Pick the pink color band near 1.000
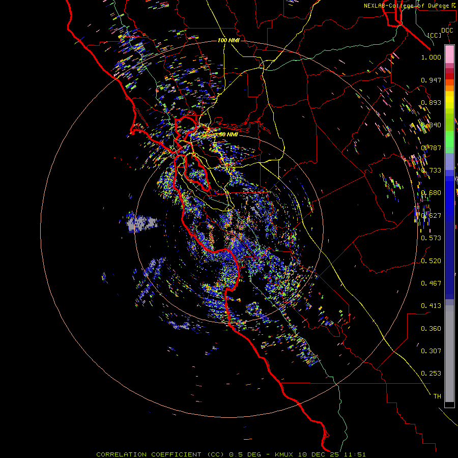 pos(449,54)
